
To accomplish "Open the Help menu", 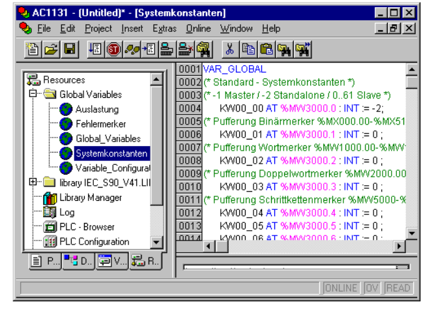I will click(x=271, y=29).
